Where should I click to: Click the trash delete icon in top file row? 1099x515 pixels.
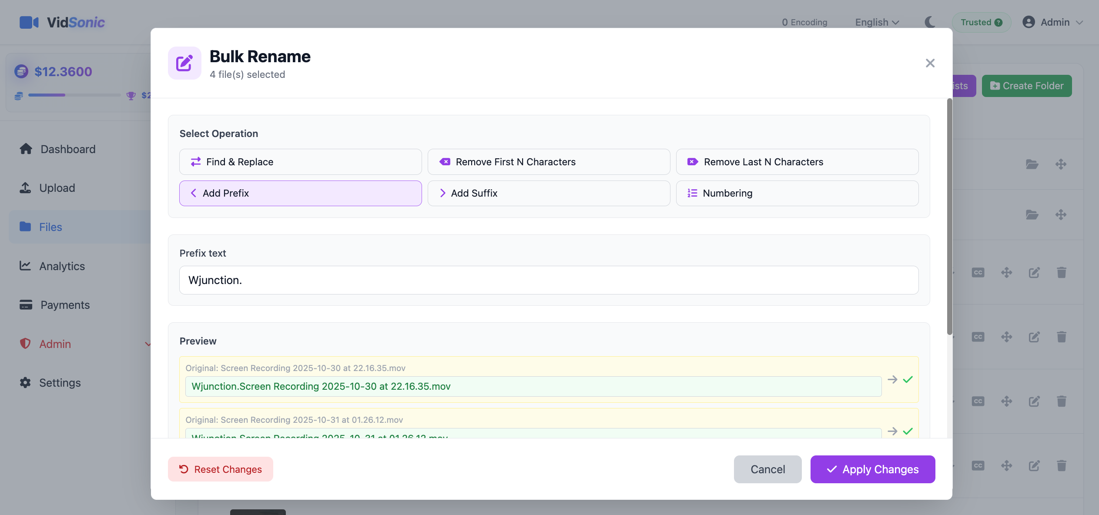pyautogui.click(x=1061, y=273)
